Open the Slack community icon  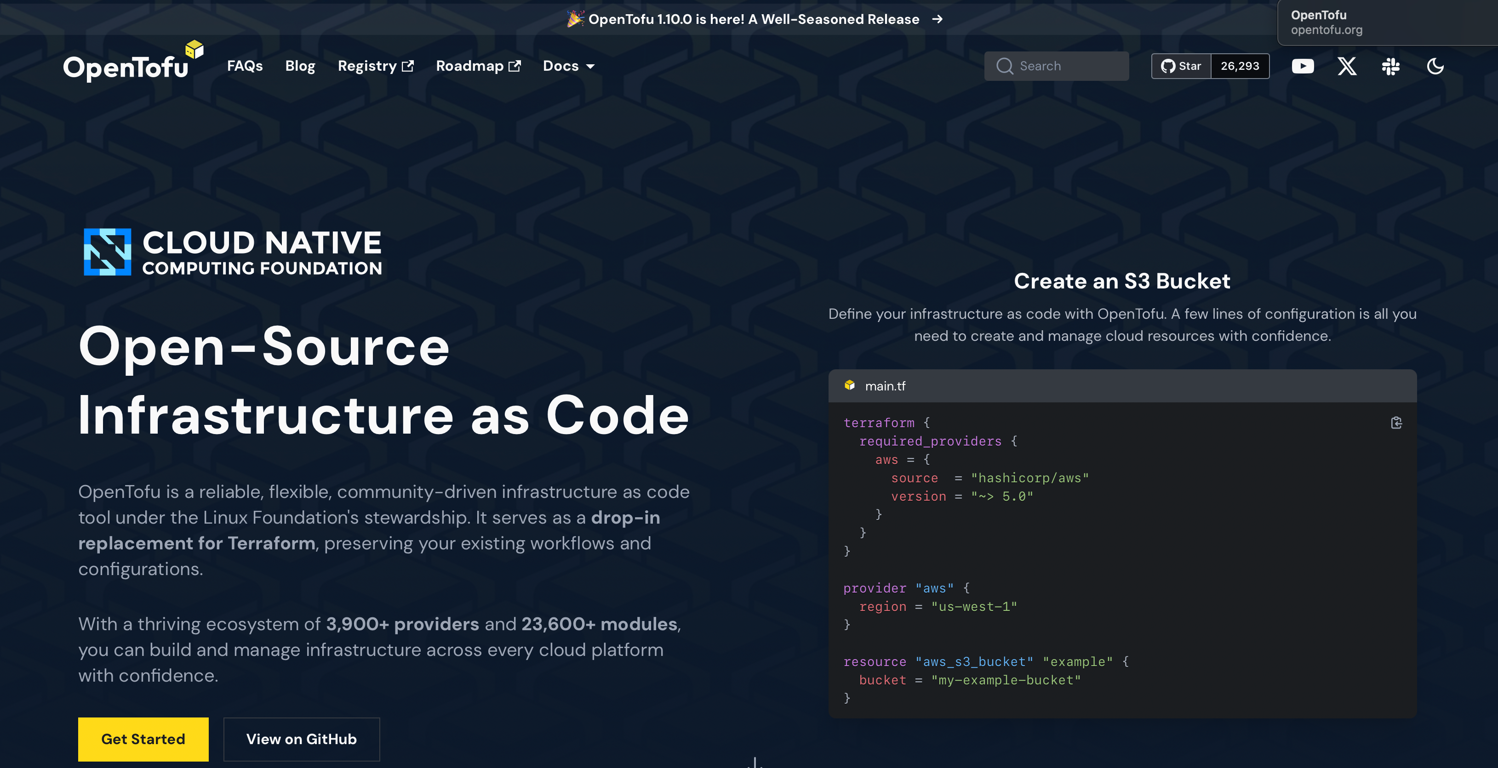coord(1391,66)
